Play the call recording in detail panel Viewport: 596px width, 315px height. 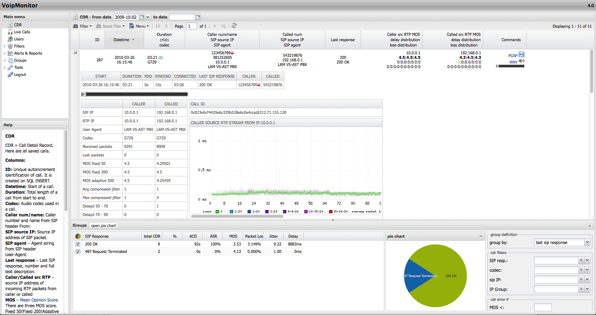click(x=83, y=94)
